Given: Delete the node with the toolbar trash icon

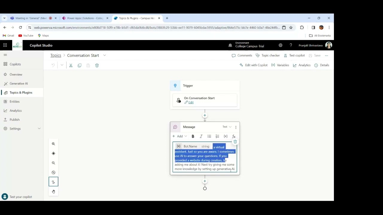Looking at the screenshot, I should tap(97, 65).
